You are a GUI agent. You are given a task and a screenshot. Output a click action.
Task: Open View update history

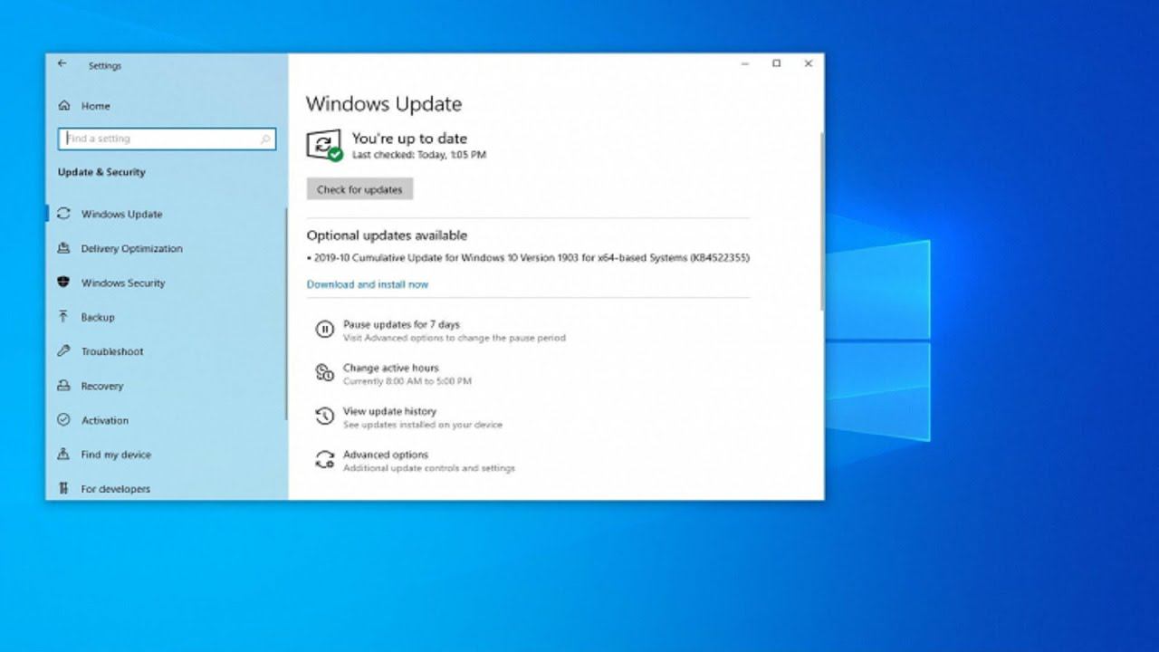tap(389, 411)
